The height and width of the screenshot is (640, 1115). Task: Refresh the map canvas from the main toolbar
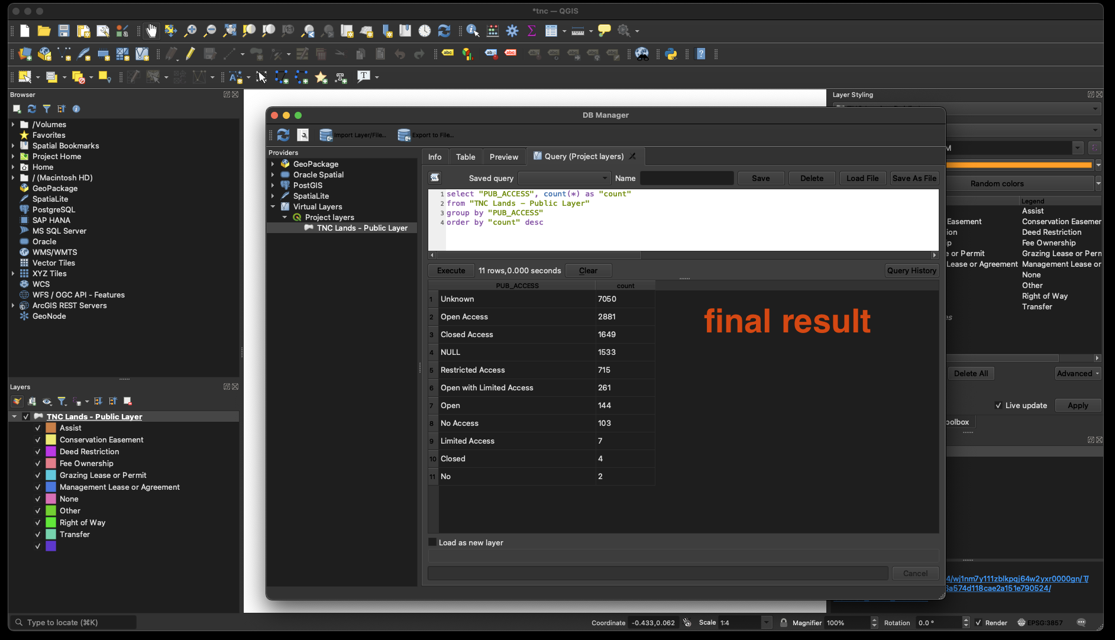pyautogui.click(x=444, y=31)
